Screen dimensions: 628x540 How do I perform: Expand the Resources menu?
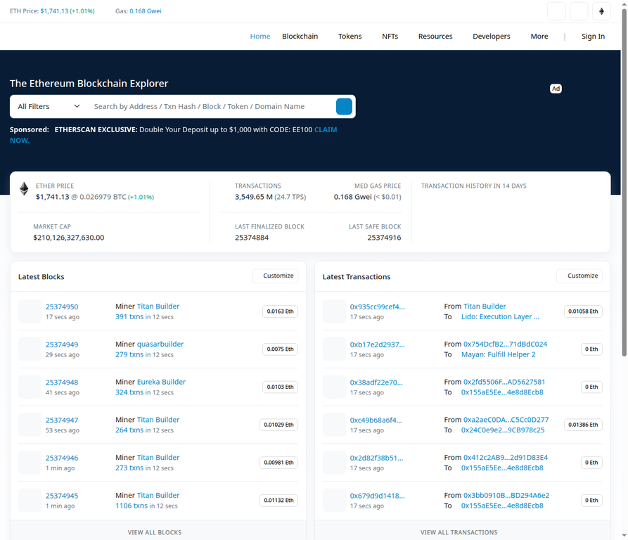coord(435,37)
